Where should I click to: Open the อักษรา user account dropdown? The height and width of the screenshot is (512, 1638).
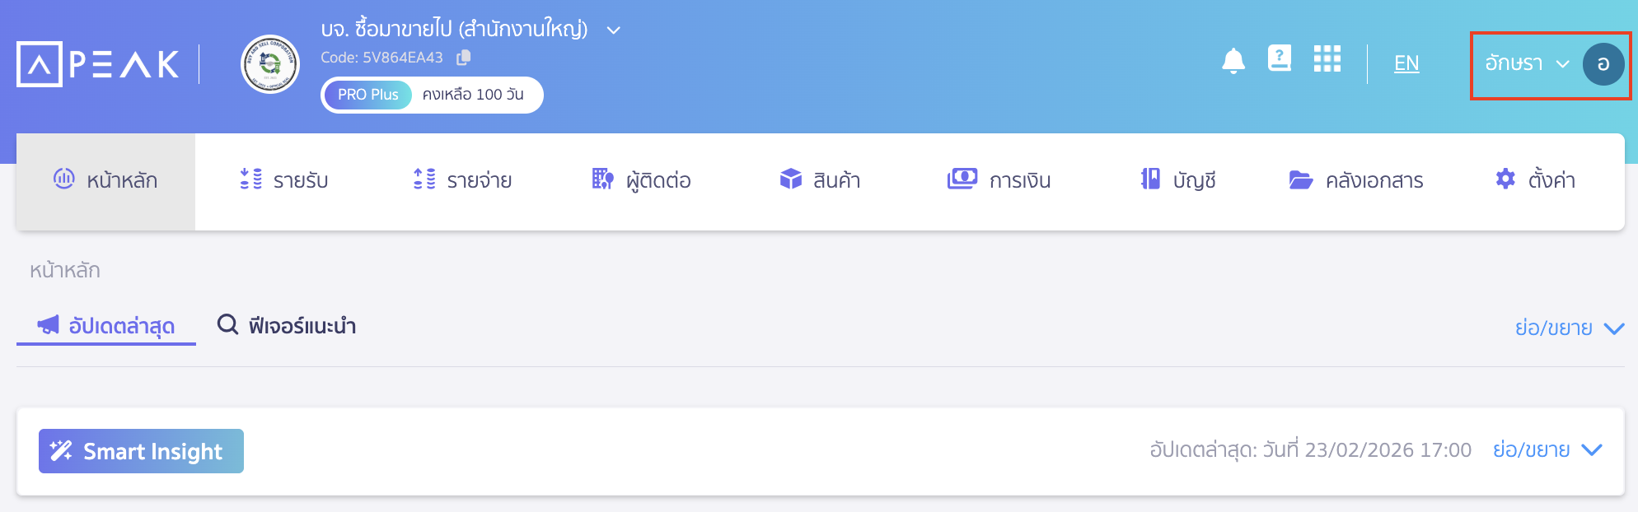tap(1526, 64)
